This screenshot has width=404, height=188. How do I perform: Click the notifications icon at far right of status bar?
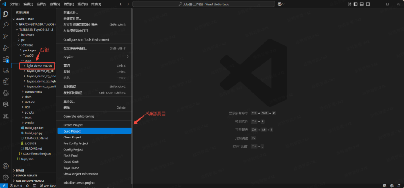399,186
